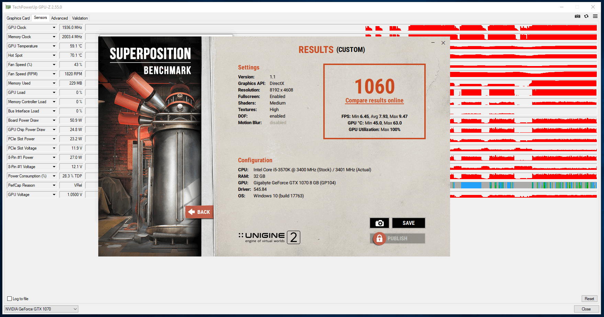Click the PerfCap Reason colored graph
The image size is (604, 317).
point(523,185)
